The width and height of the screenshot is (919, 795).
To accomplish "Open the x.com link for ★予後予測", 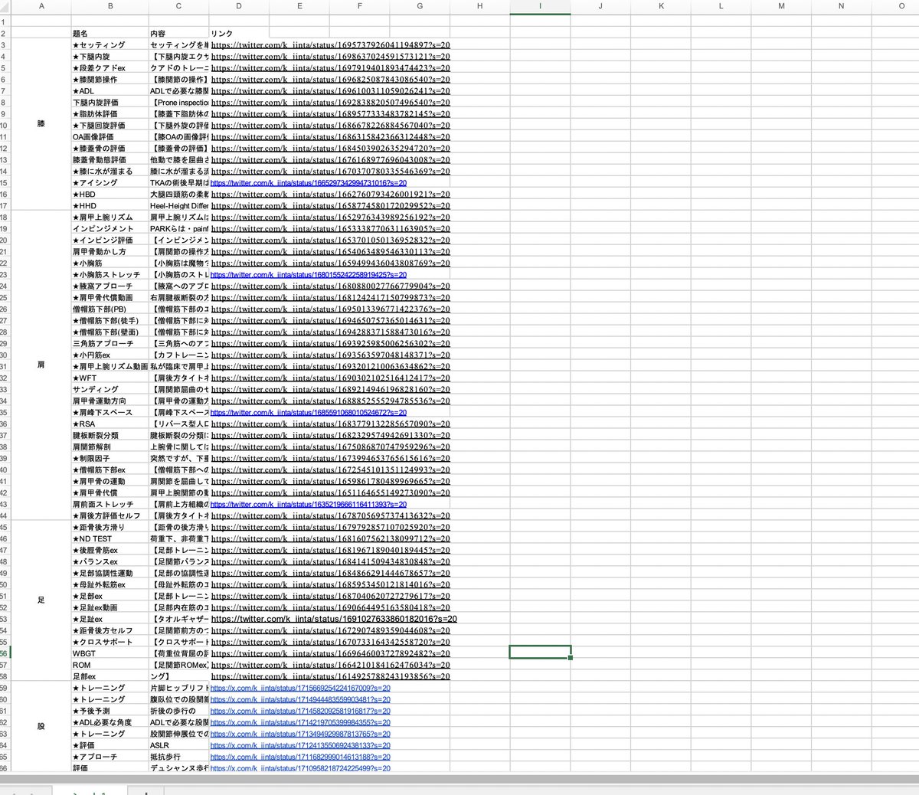I will pos(300,711).
